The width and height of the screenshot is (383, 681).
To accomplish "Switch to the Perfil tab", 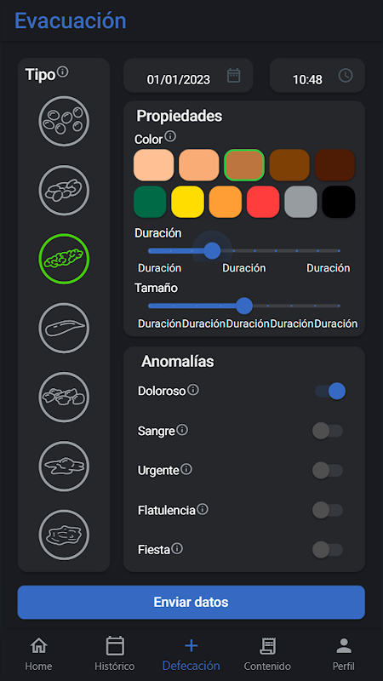I will click(344, 653).
